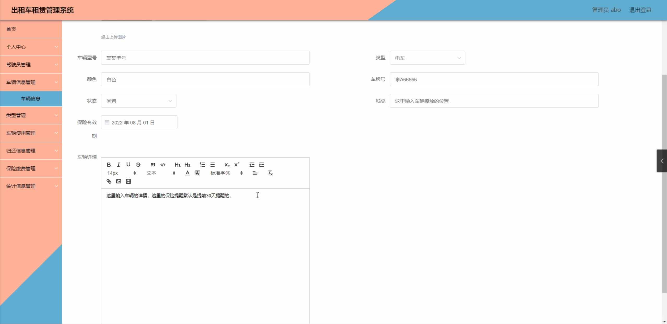The image size is (667, 324).
Task: Open the 标准字体 font family selector
Action: [x=226, y=173]
